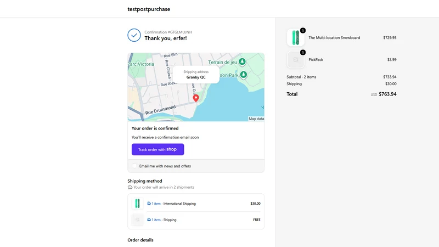Viewport: 439px width, 247px height.
Task: Click 'The Multi-location Snowboard' product name
Action: point(334,37)
